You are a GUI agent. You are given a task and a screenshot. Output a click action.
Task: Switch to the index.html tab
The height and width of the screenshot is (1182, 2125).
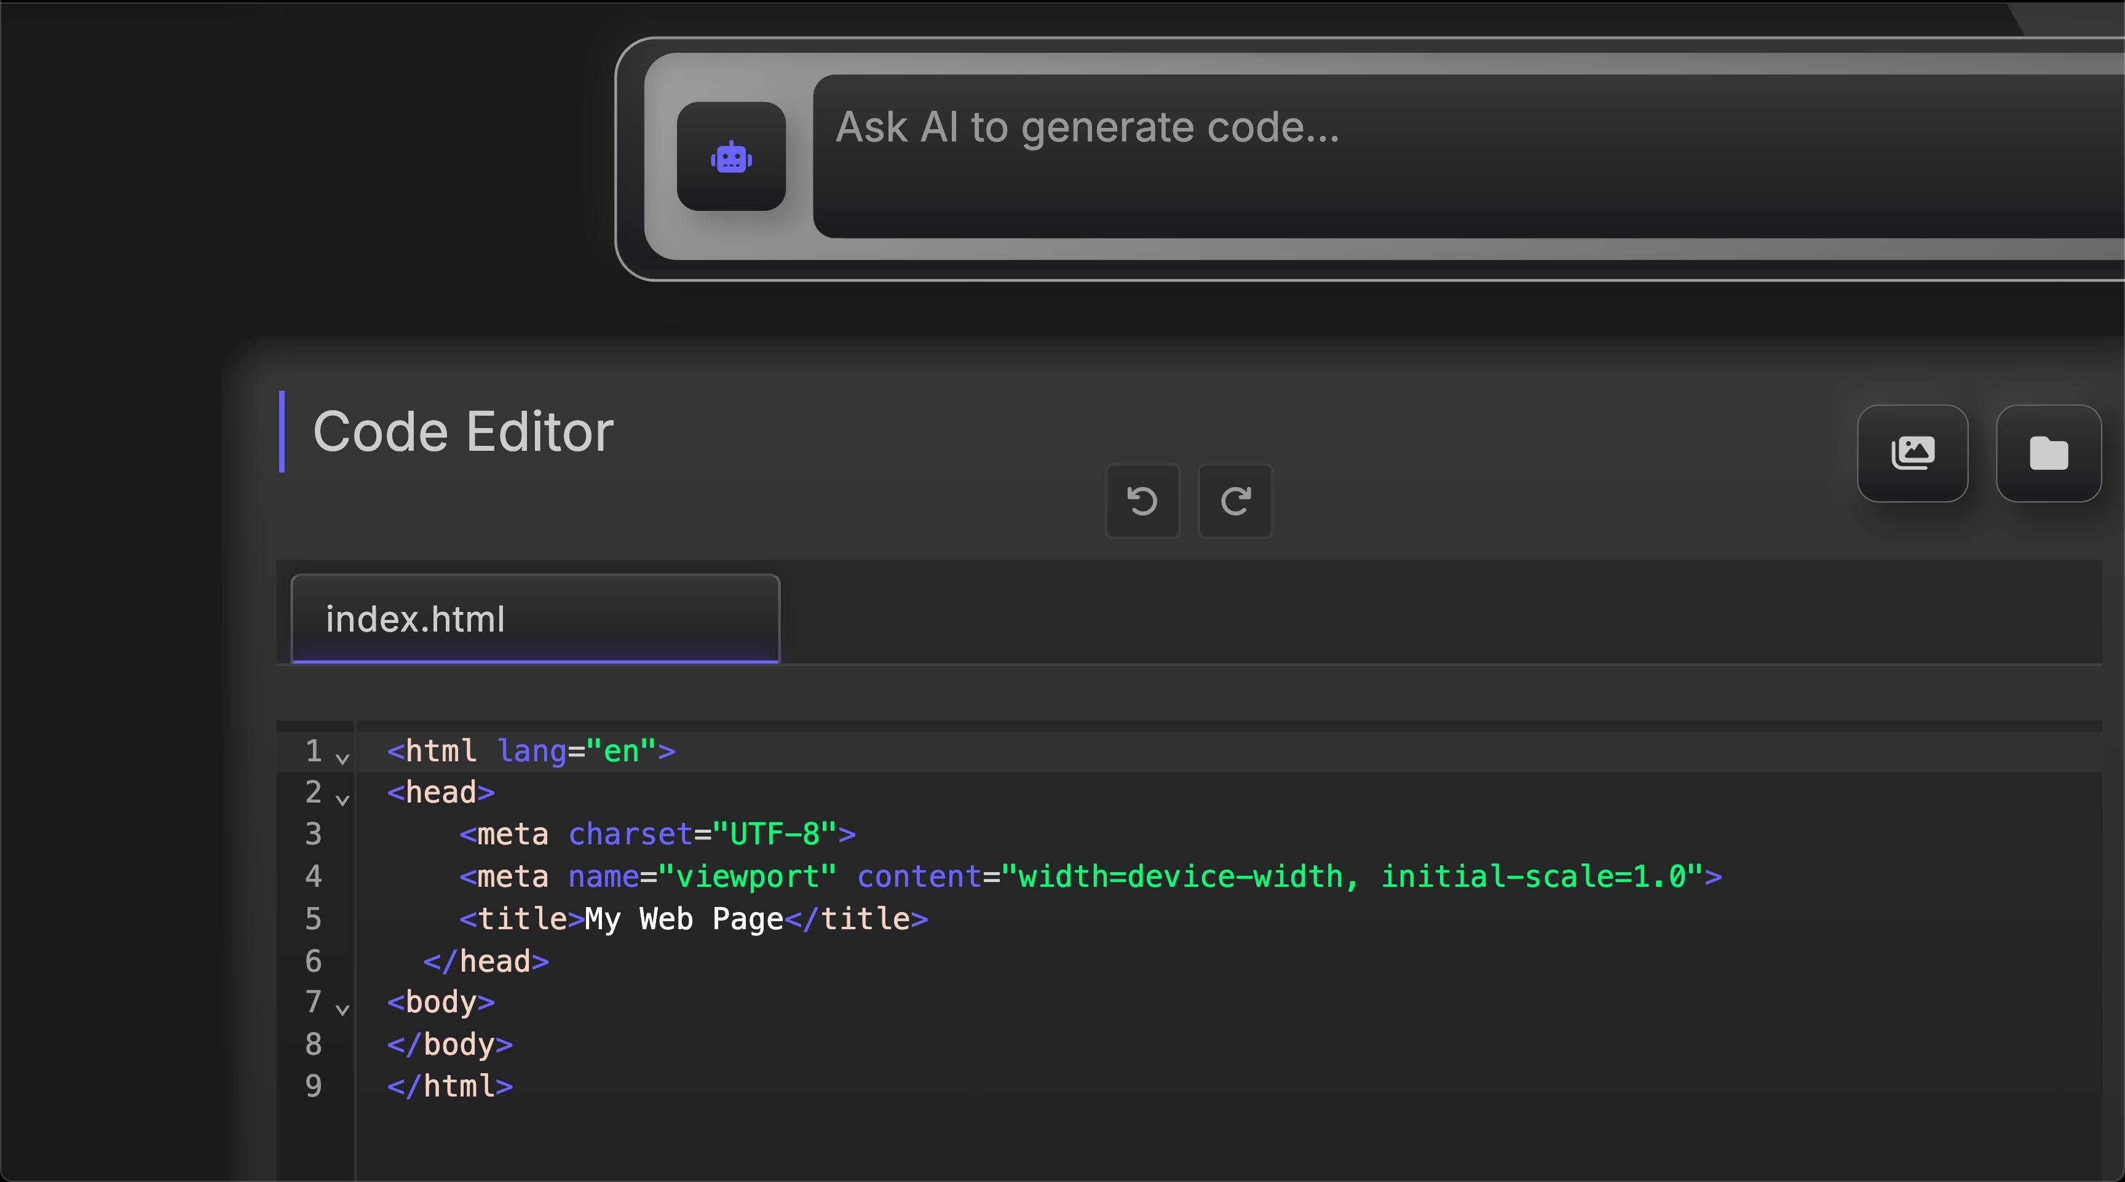[534, 619]
